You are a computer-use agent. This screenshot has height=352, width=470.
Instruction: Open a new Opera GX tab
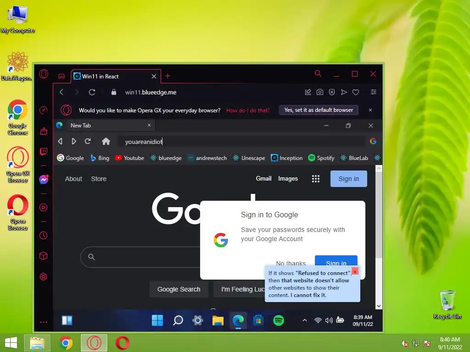[x=168, y=76]
